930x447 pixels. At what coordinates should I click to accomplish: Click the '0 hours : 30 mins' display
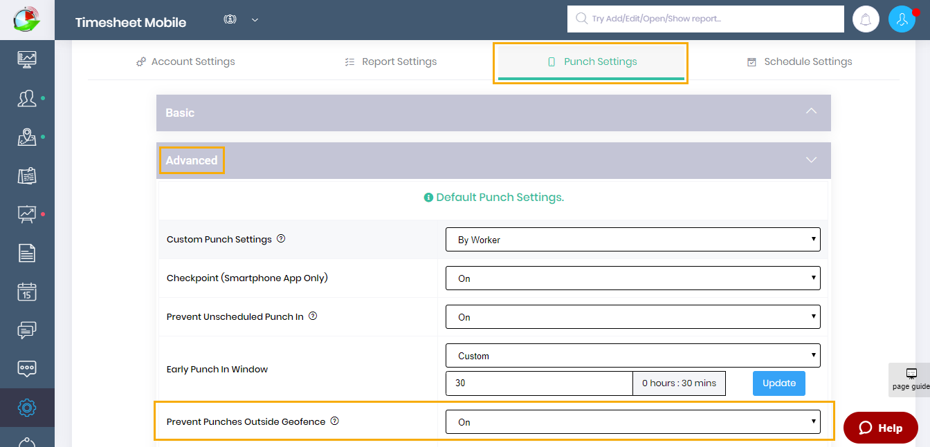point(679,383)
